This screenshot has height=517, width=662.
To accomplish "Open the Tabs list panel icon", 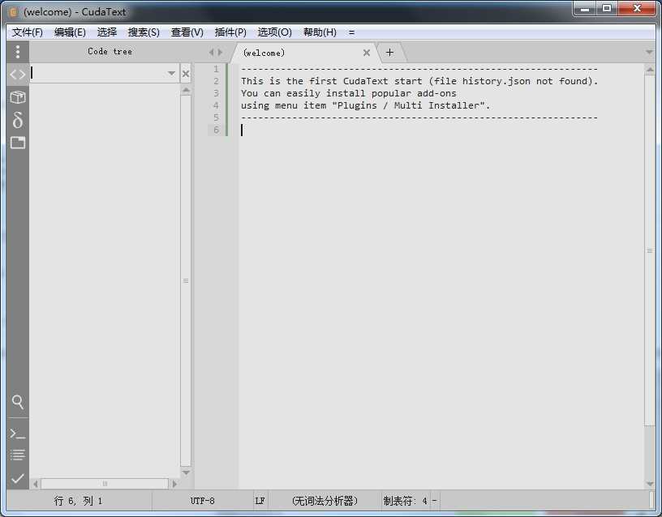I will [x=18, y=143].
